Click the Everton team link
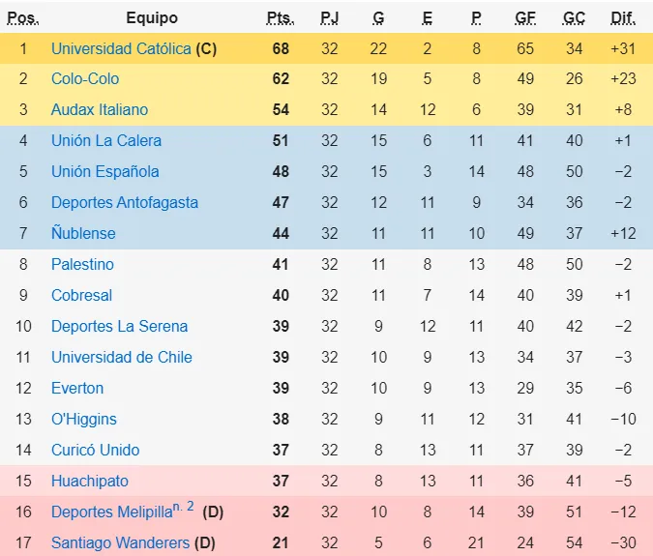The height and width of the screenshot is (556, 653). pyautogui.click(x=77, y=389)
